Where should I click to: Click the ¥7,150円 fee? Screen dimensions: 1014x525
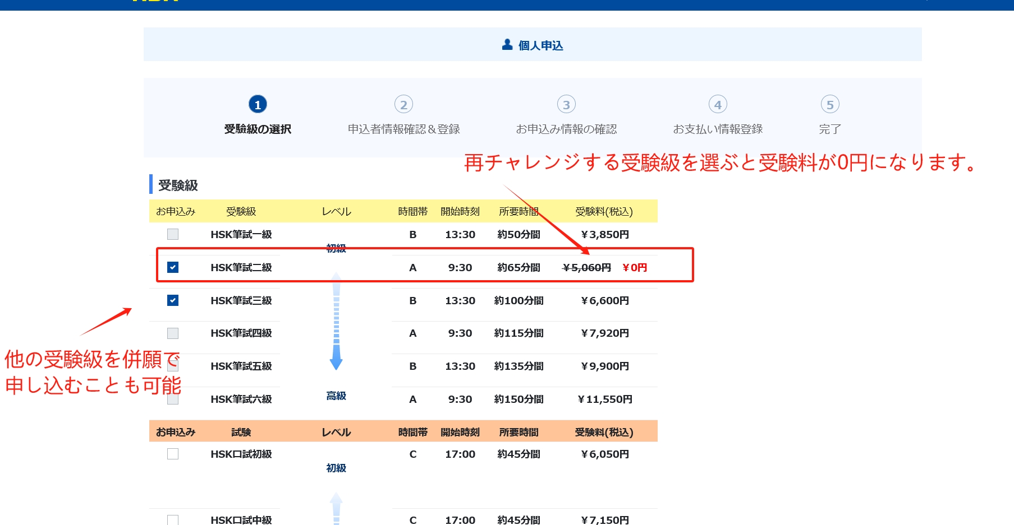(604, 520)
